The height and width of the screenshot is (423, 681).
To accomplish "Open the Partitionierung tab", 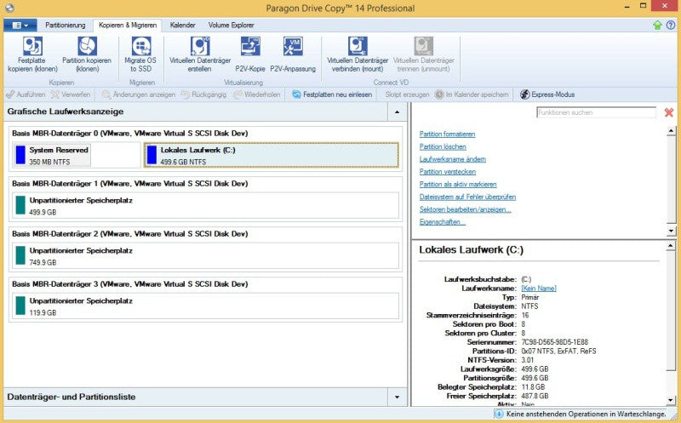I will click(66, 26).
